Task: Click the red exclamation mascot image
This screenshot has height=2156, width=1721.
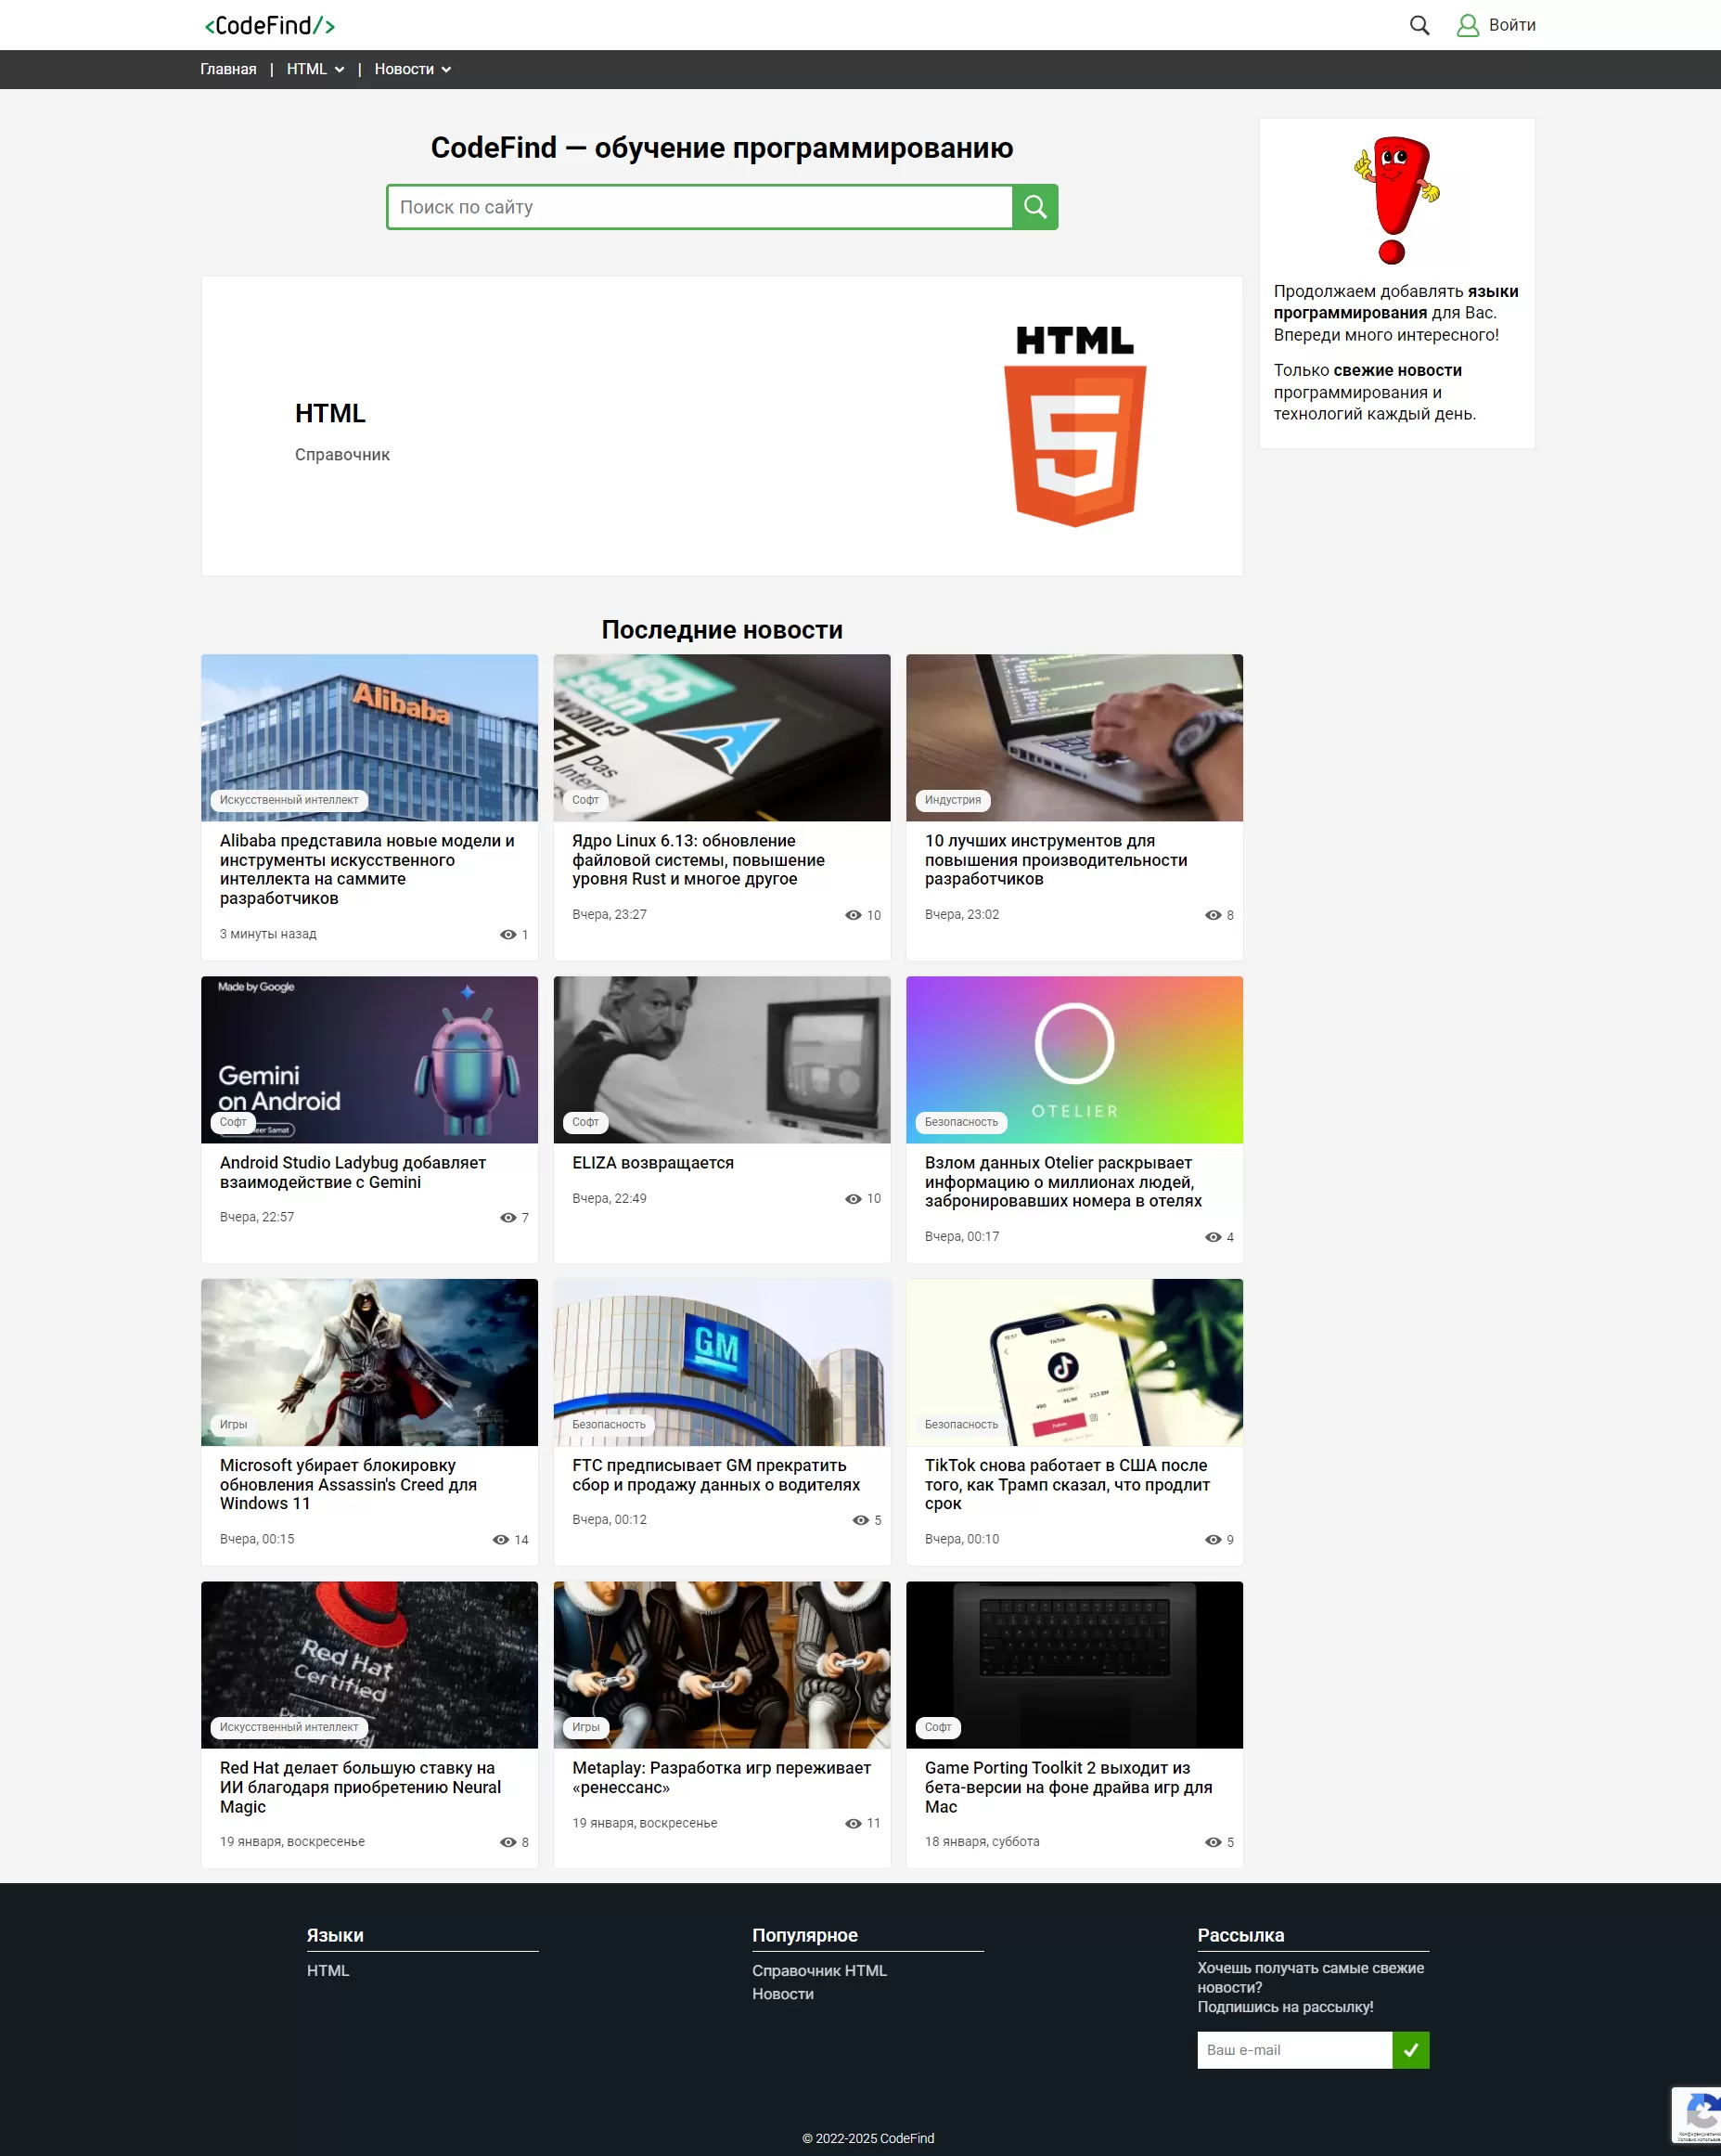Action: [x=1396, y=200]
